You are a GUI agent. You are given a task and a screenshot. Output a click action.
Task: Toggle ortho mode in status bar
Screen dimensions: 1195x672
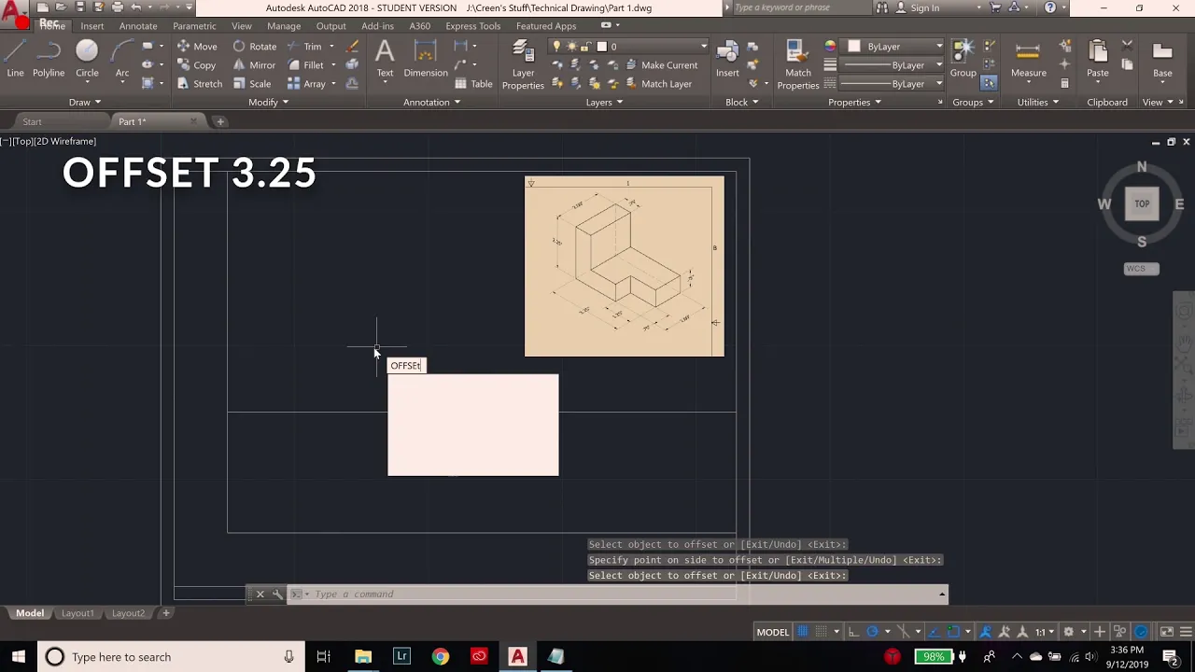[x=853, y=632]
